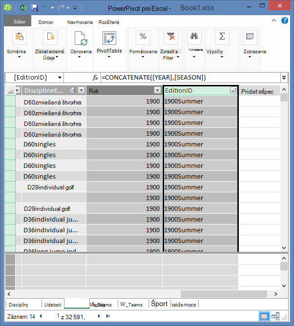294x326 pixels.
Task: Open the Schránka clipboard group icon
Action: pyautogui.click(x=20, y=38)
